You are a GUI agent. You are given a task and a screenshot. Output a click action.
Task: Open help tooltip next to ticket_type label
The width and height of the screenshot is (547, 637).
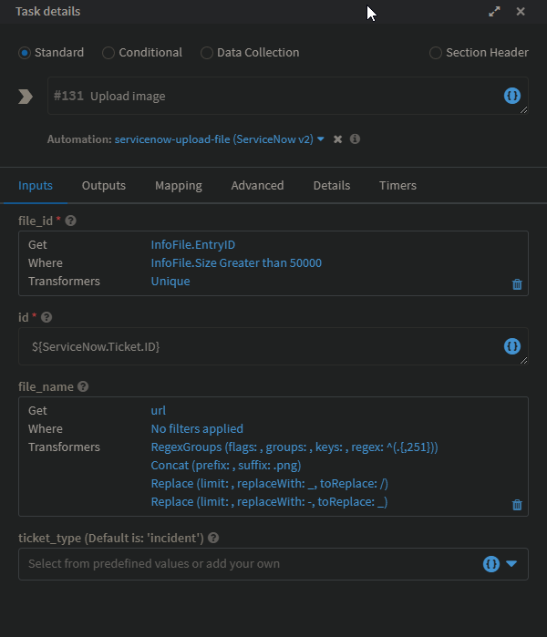tap(213, 538)
